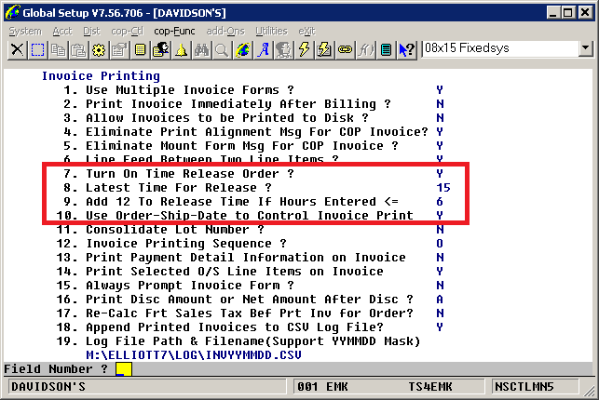Open the yellow gear settings icon

tap(99, 50)
